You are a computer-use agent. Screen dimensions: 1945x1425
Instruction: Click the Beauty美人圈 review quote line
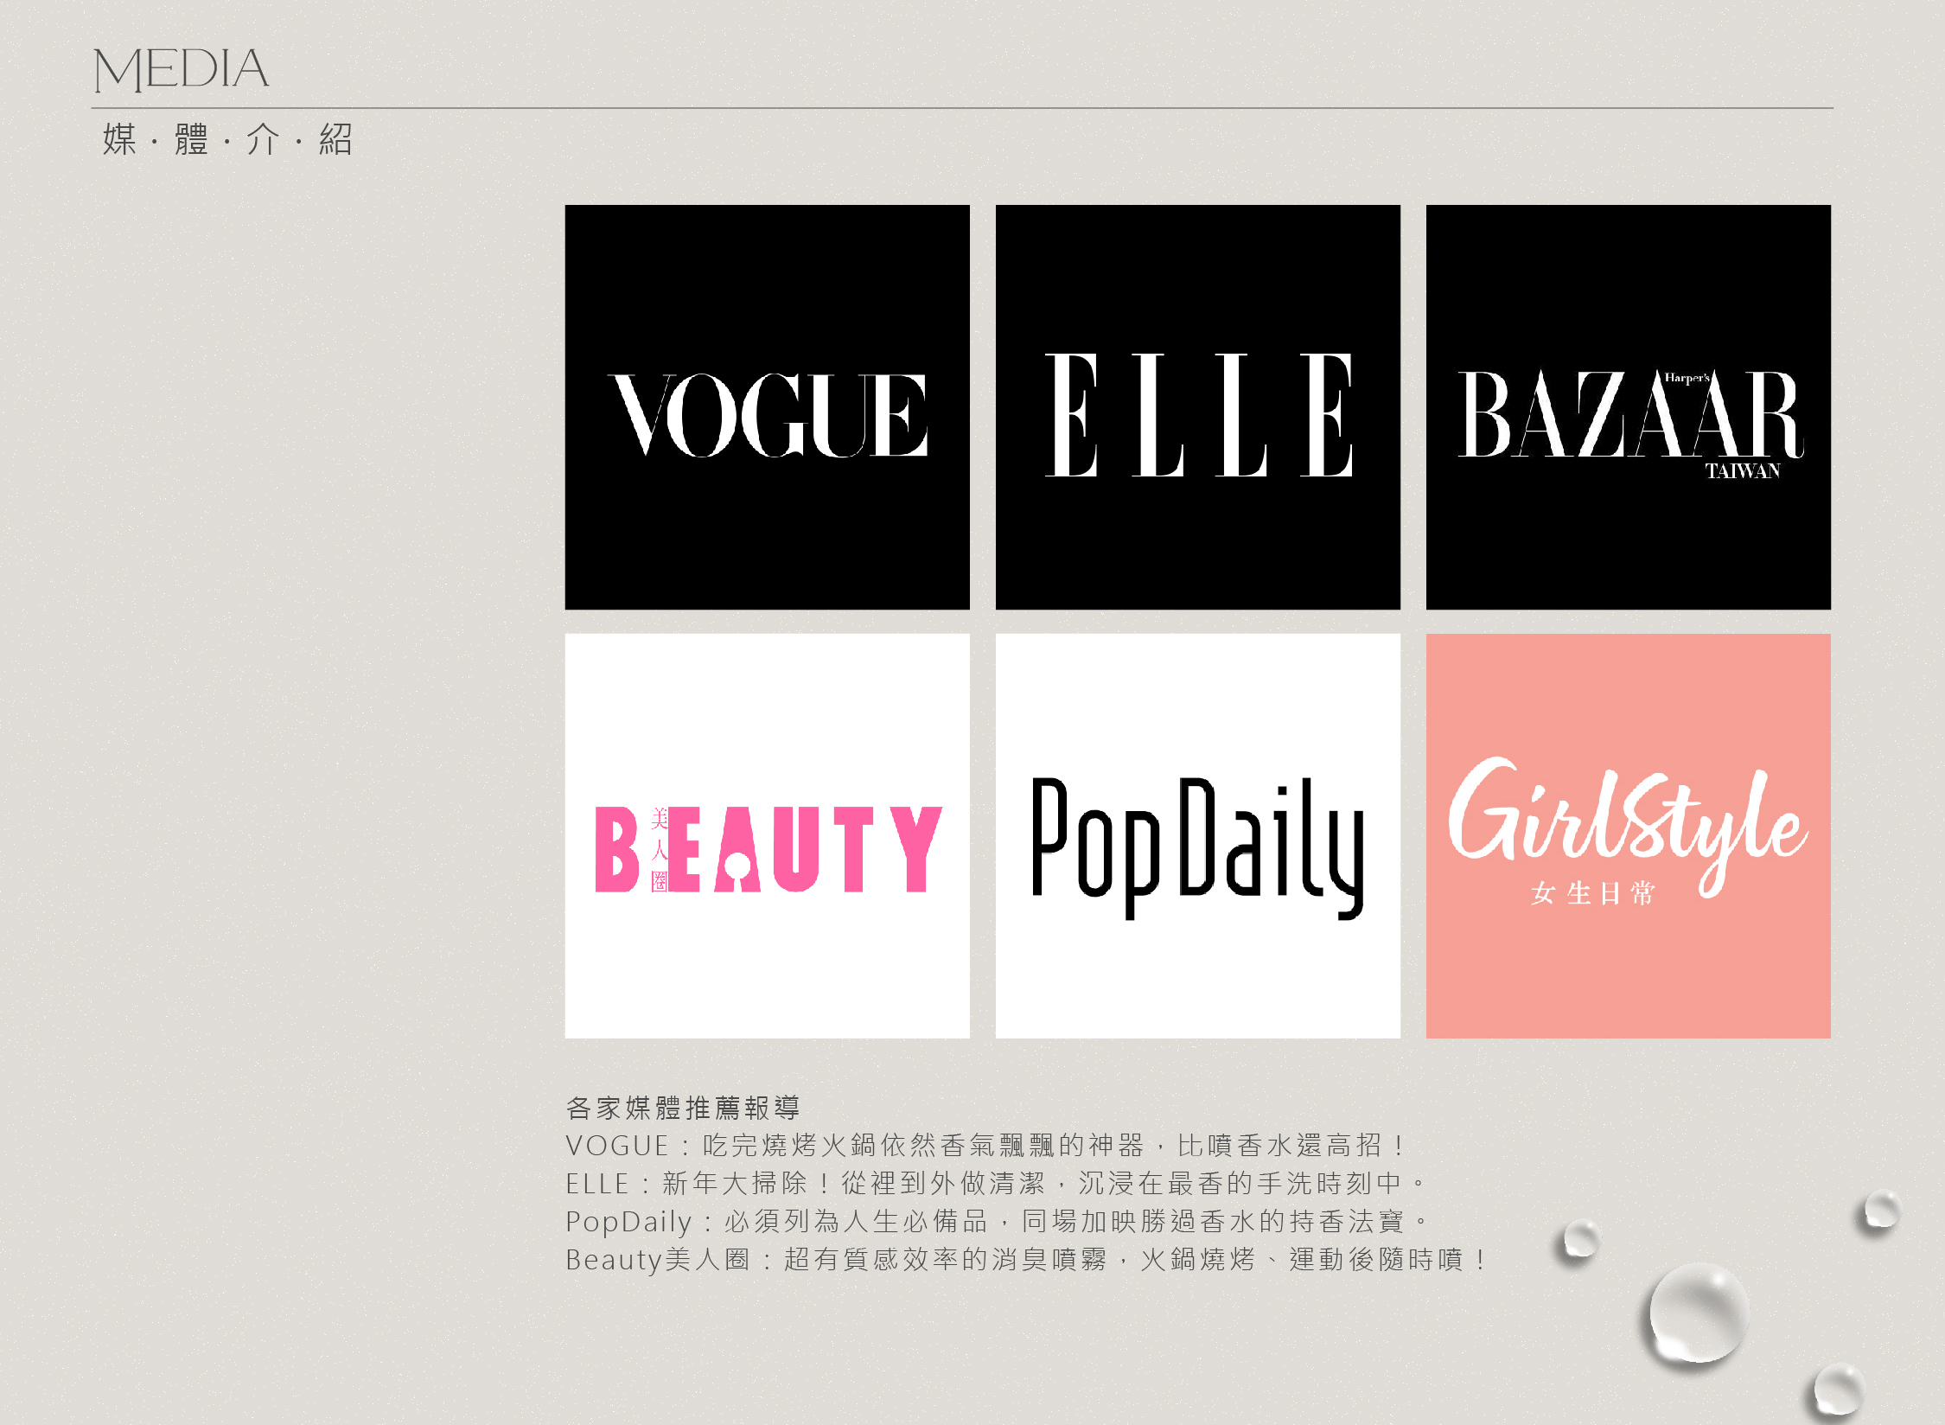1024,1260
